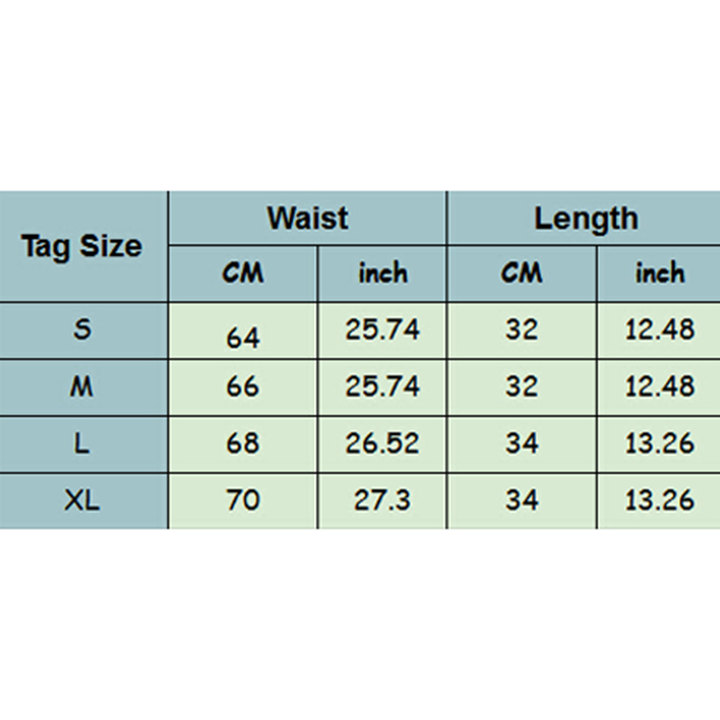The height and width of the screenshot is (720, 720).
Task: Select the M size row label
Action: pyautogui.click(x=83, y=387)
